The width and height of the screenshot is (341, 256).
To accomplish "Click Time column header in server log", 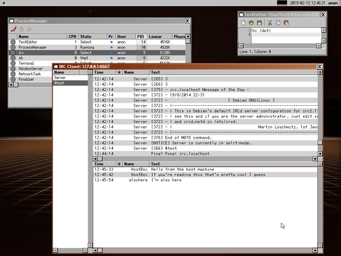I will 104,72.
